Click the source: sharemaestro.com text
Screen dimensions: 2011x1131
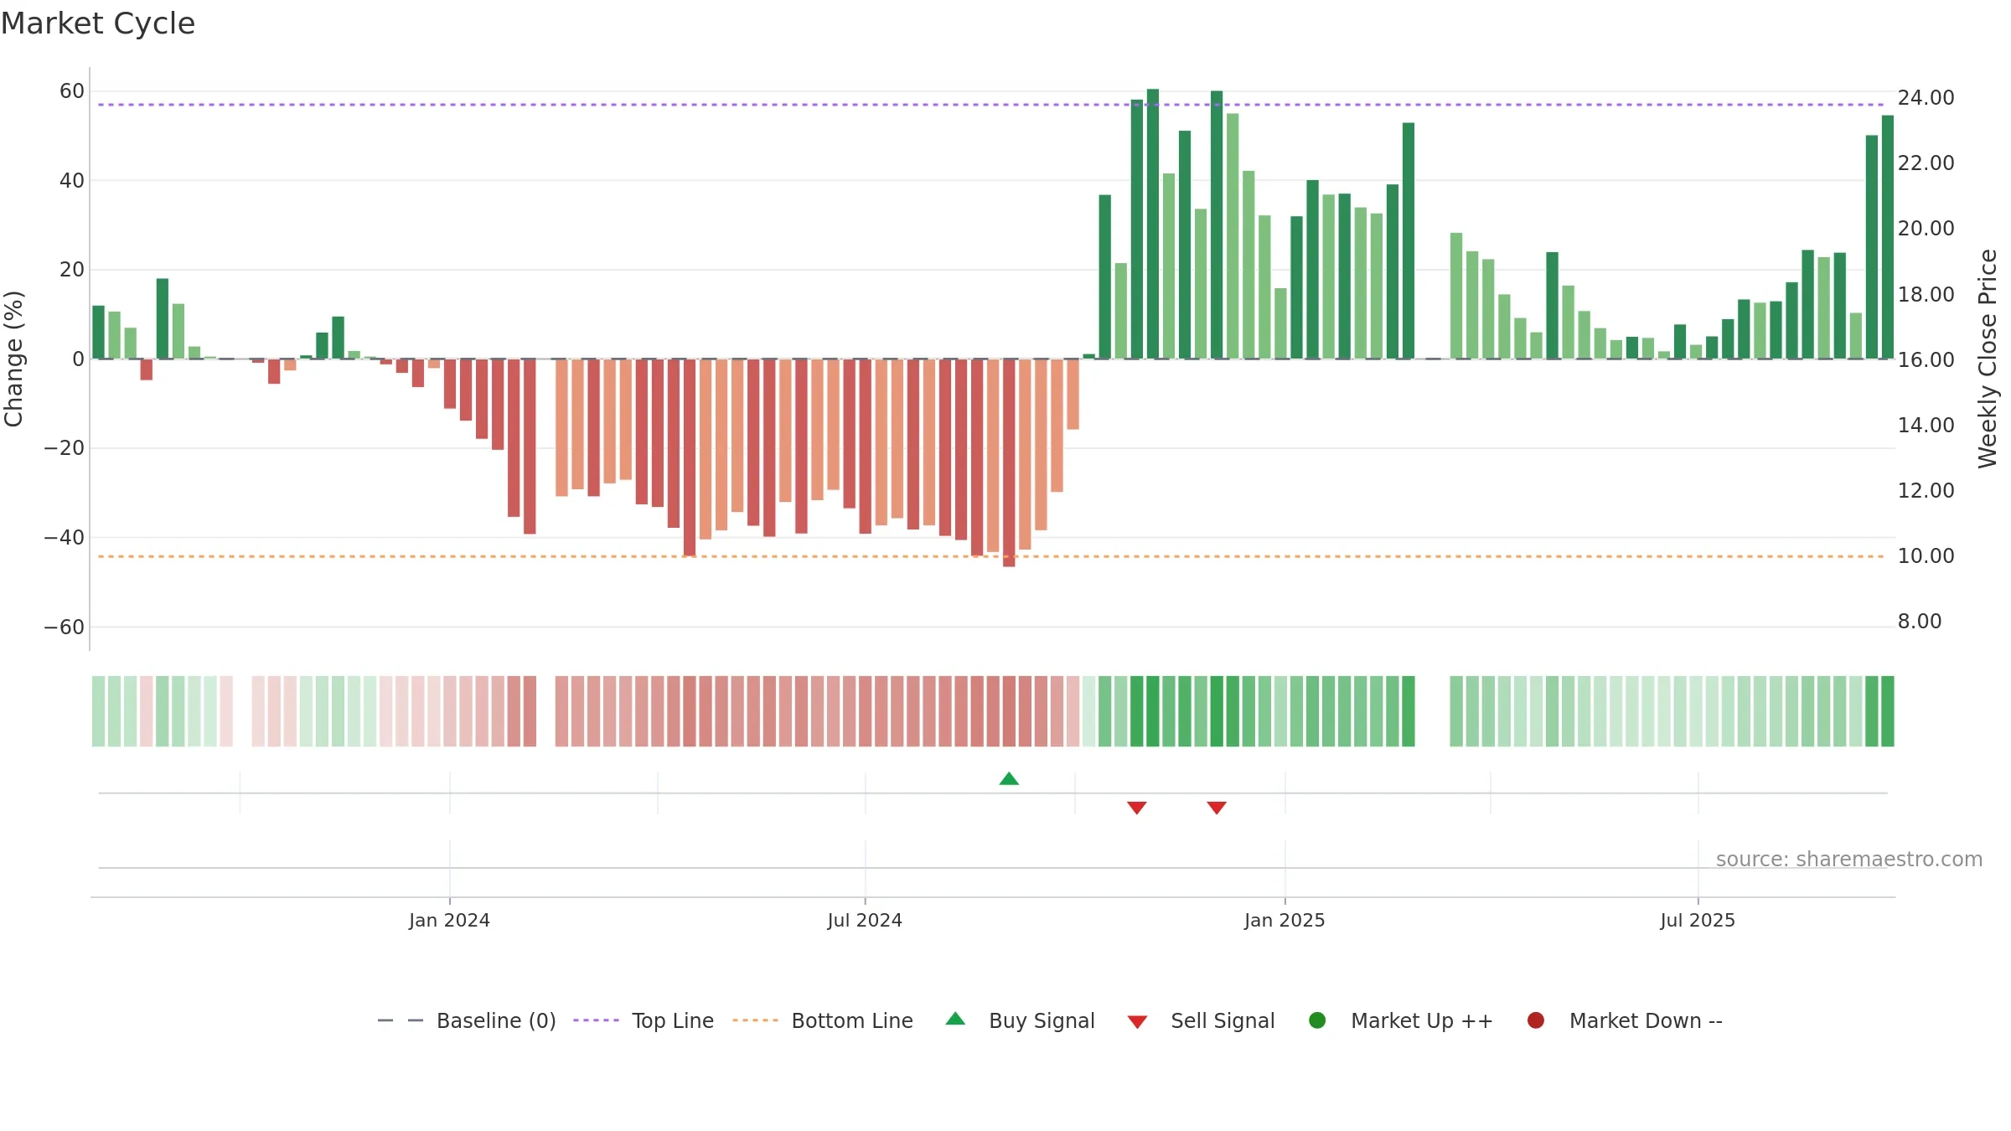pos(1849,859)
